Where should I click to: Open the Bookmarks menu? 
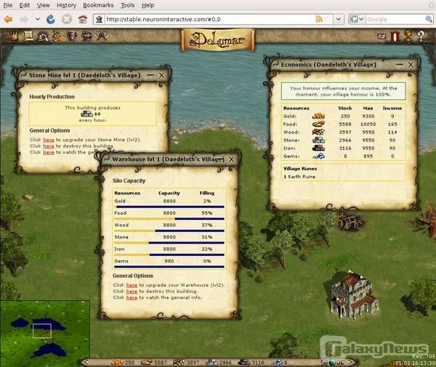click(x=98, y=5)
